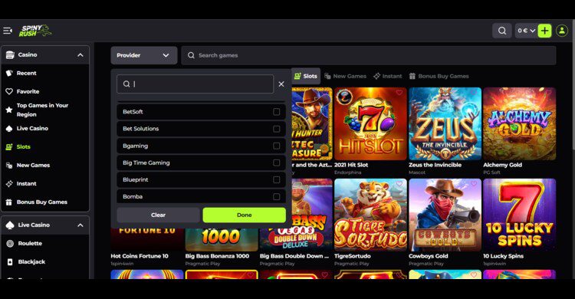
Task: Open the search magnifier in the header
Action: pyautogui.click(x=502, y=31)
